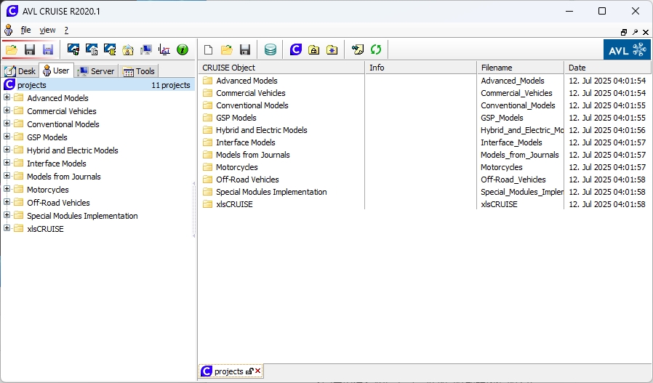Click the find/search script icon

357,50
